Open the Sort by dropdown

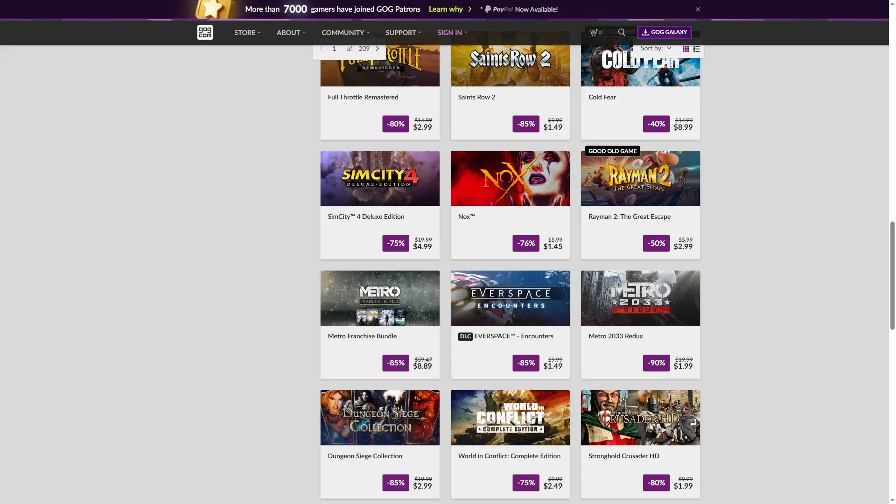656,48
